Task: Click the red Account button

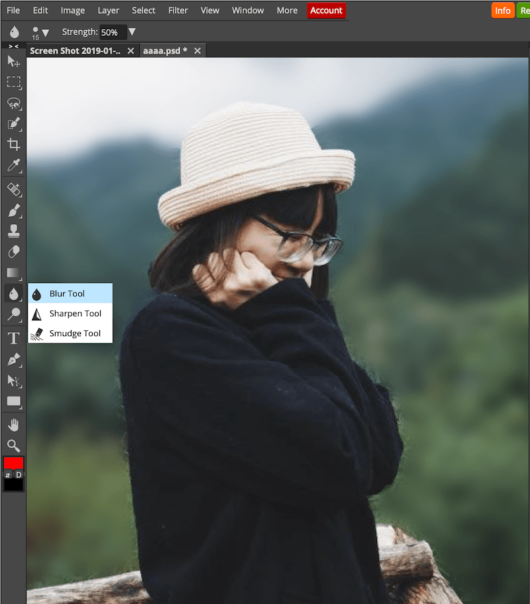Action: click(327, 11)
